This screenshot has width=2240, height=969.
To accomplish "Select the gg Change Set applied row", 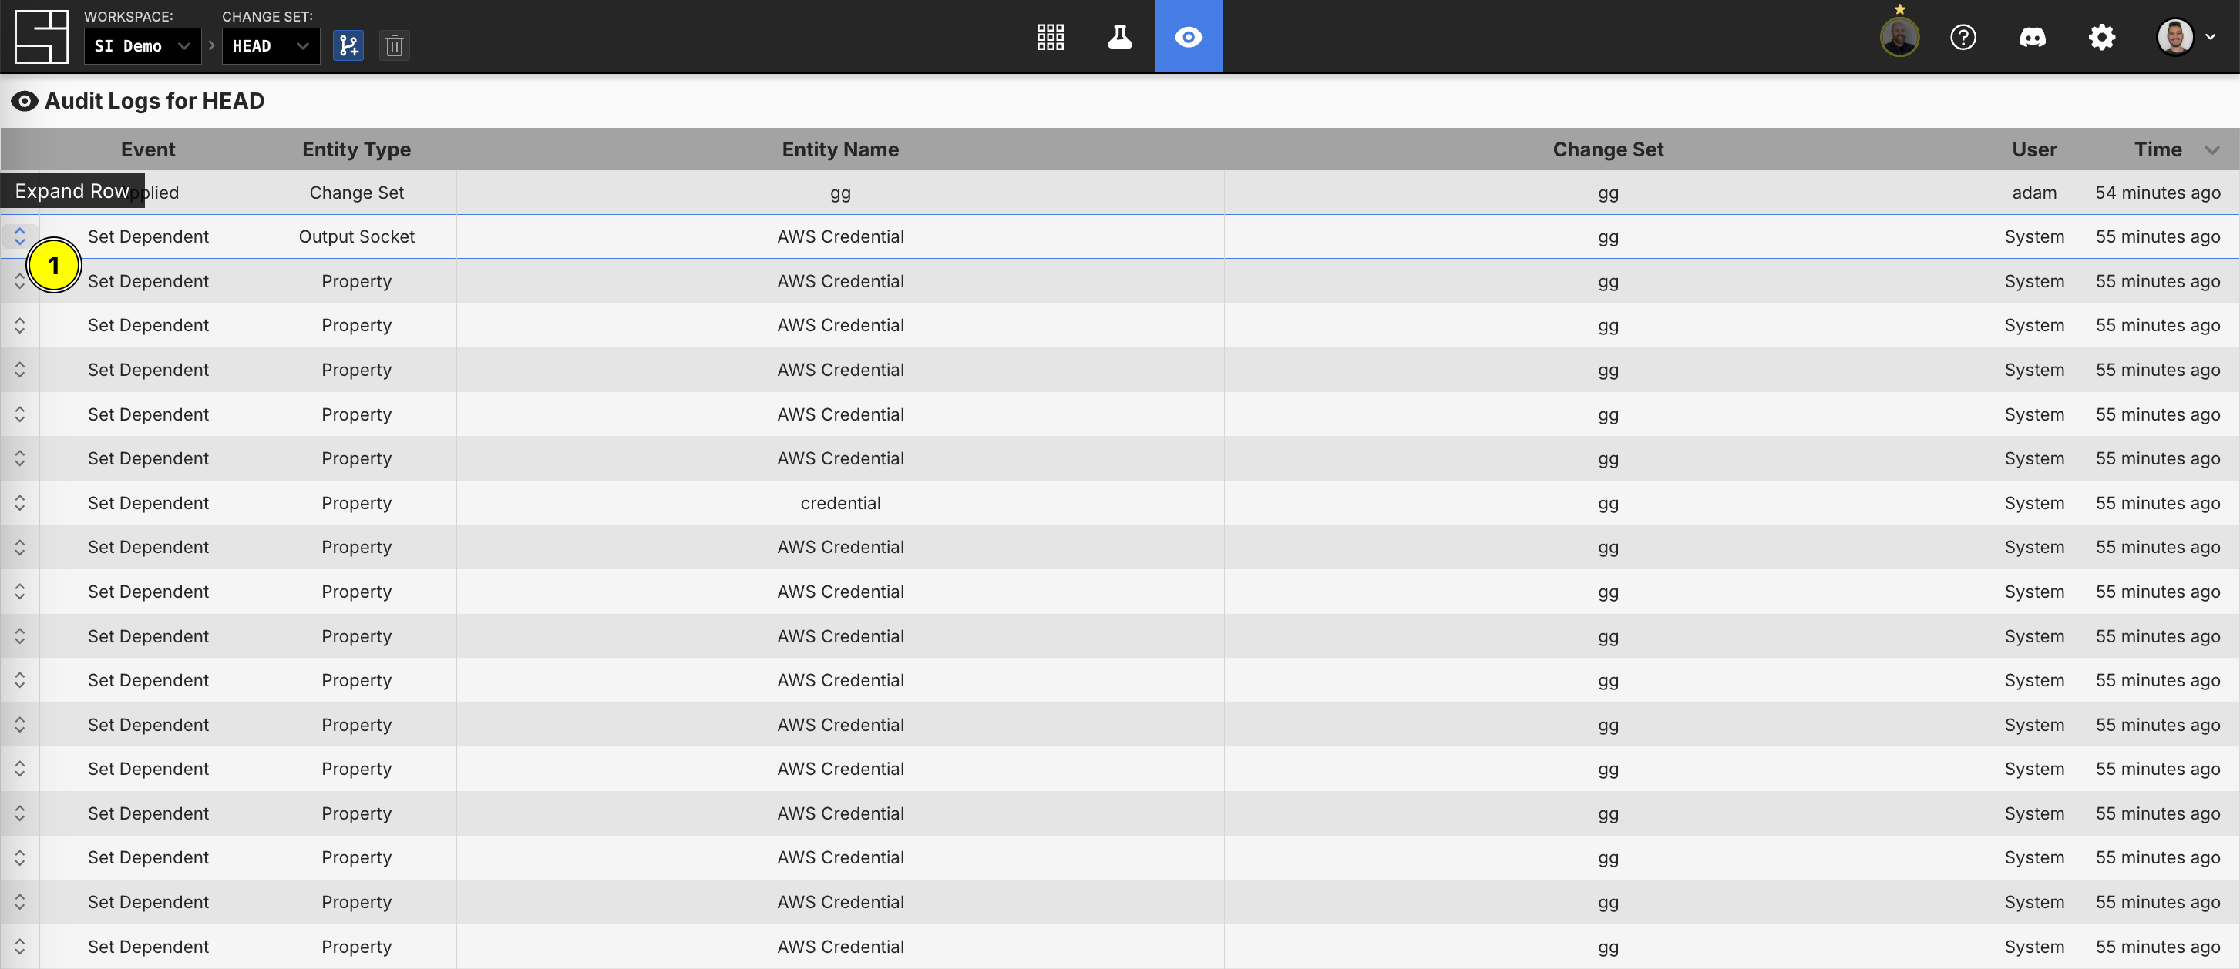I will (839, 193).
